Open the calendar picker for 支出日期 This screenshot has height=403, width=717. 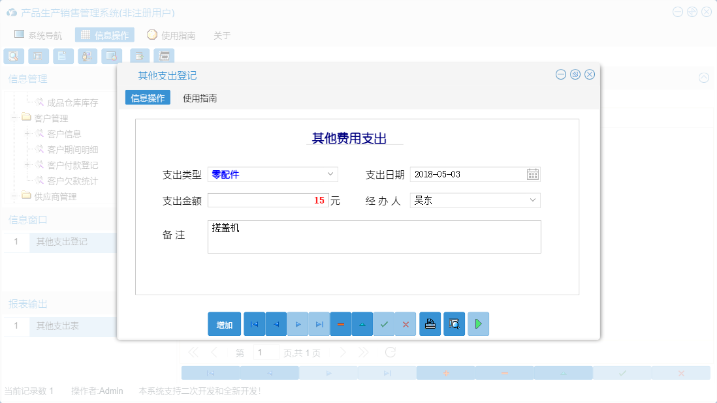[x=532, y=174]
